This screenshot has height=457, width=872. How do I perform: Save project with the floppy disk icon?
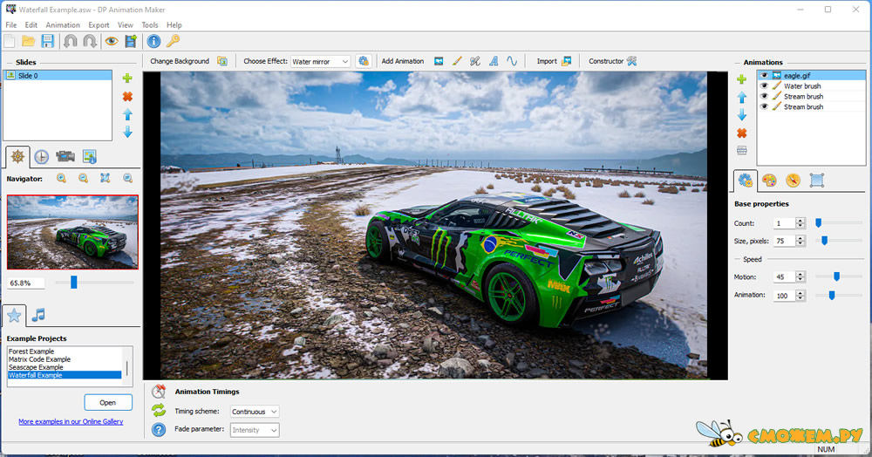pyautogui.click(x=47, y=41)
